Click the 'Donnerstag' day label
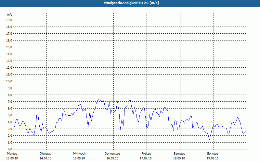 (112, 154)
